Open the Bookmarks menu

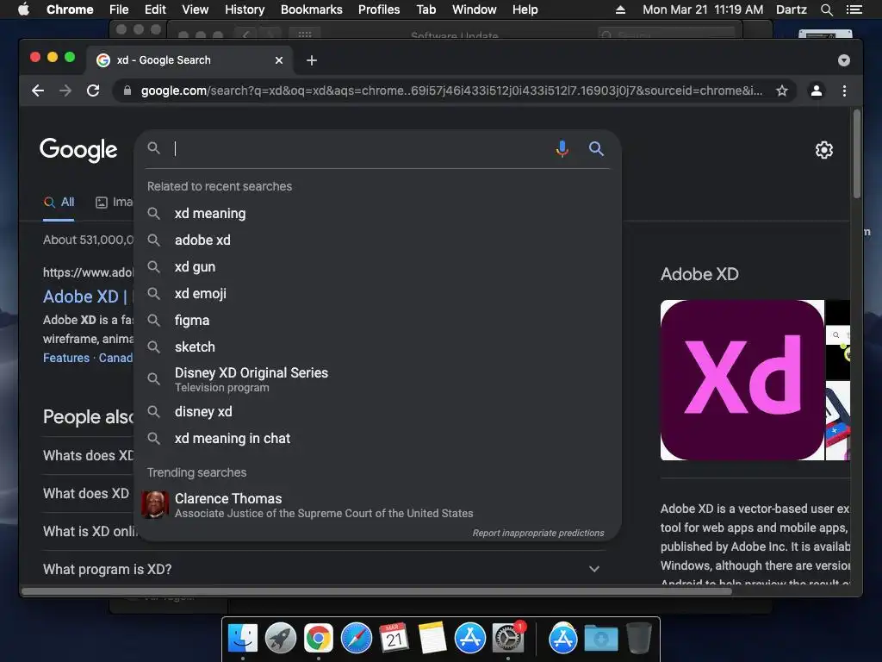tap(312, 9)
